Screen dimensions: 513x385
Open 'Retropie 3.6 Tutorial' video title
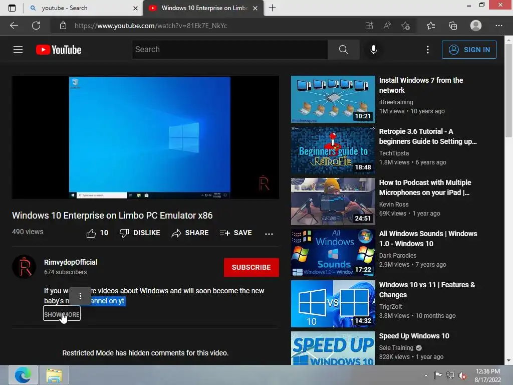tap(428, 136)
